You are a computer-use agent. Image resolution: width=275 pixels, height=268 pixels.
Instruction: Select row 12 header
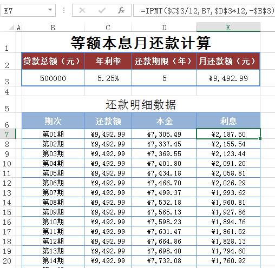point(7,183)
